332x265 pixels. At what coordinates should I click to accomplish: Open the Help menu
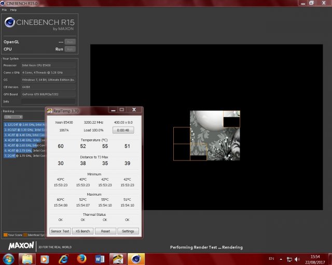click(13, 10)
